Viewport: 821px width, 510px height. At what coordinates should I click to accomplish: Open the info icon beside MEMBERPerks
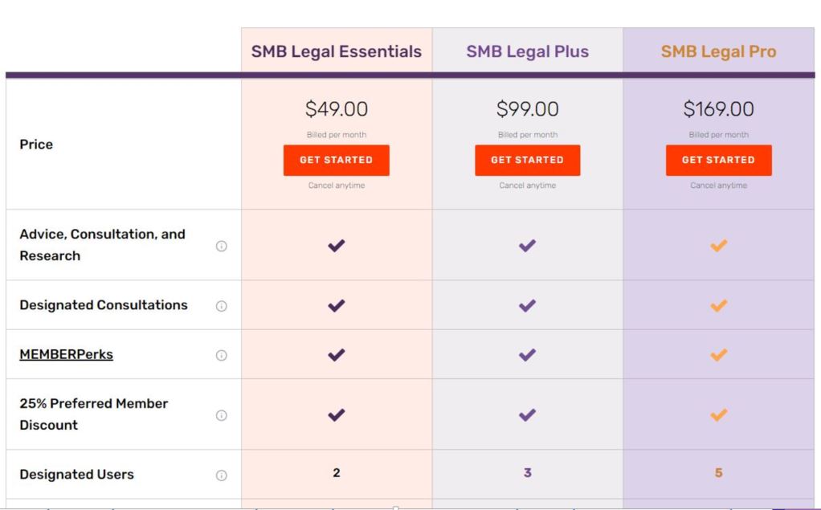tap(222, 356)
